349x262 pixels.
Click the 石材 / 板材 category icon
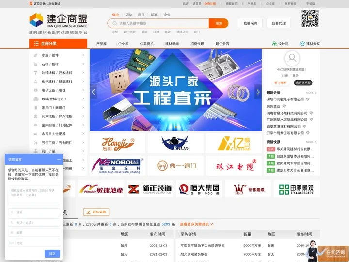[x=35, y=64]
